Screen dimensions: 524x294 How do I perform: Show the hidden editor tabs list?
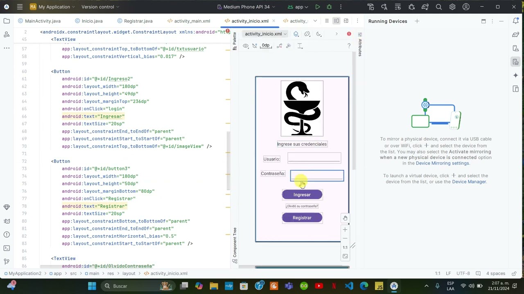pos(315,21)
